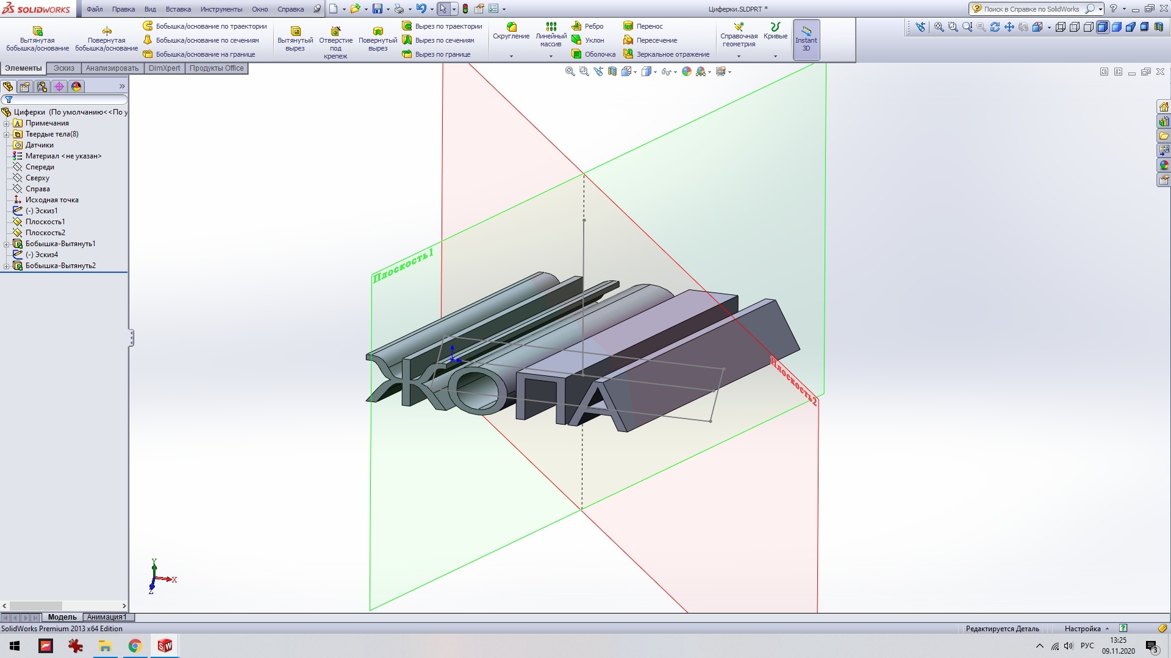Expand the Твердые тела(8) folder
Viewport: 1171px width, 658px height.
pos(6,134)
